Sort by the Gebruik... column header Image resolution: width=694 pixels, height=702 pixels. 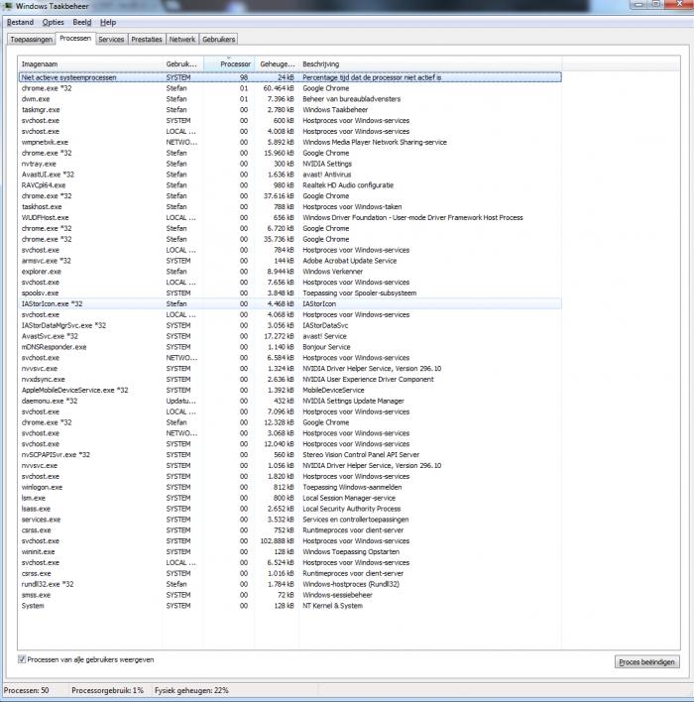[x=183, y=64]
